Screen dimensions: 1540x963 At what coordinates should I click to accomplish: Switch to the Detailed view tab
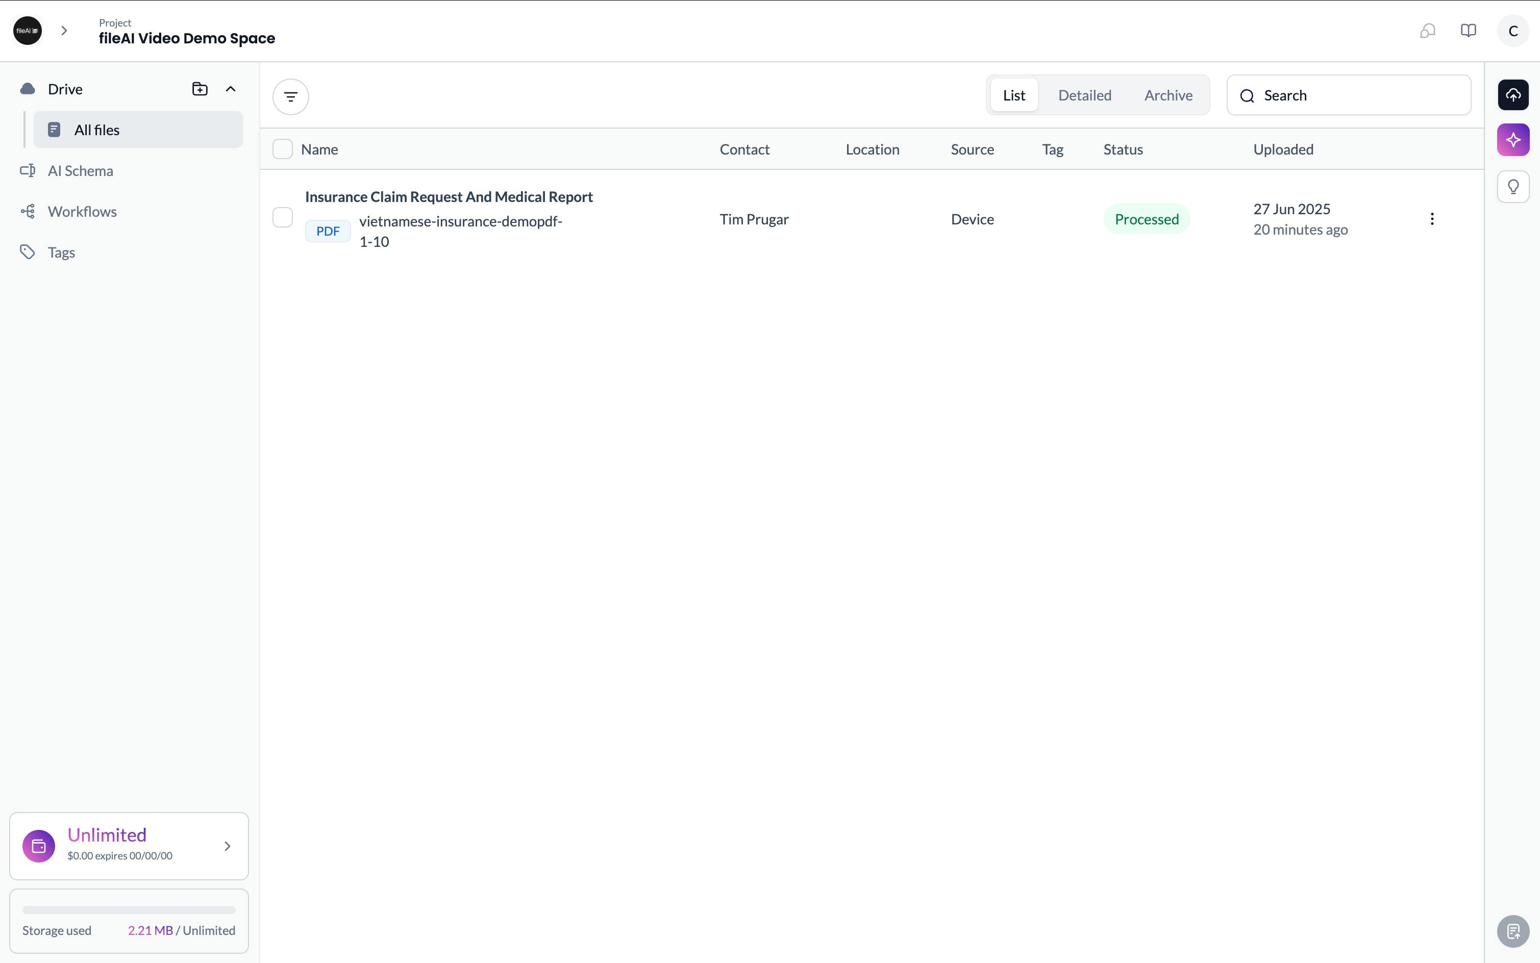coord(1084,95)
